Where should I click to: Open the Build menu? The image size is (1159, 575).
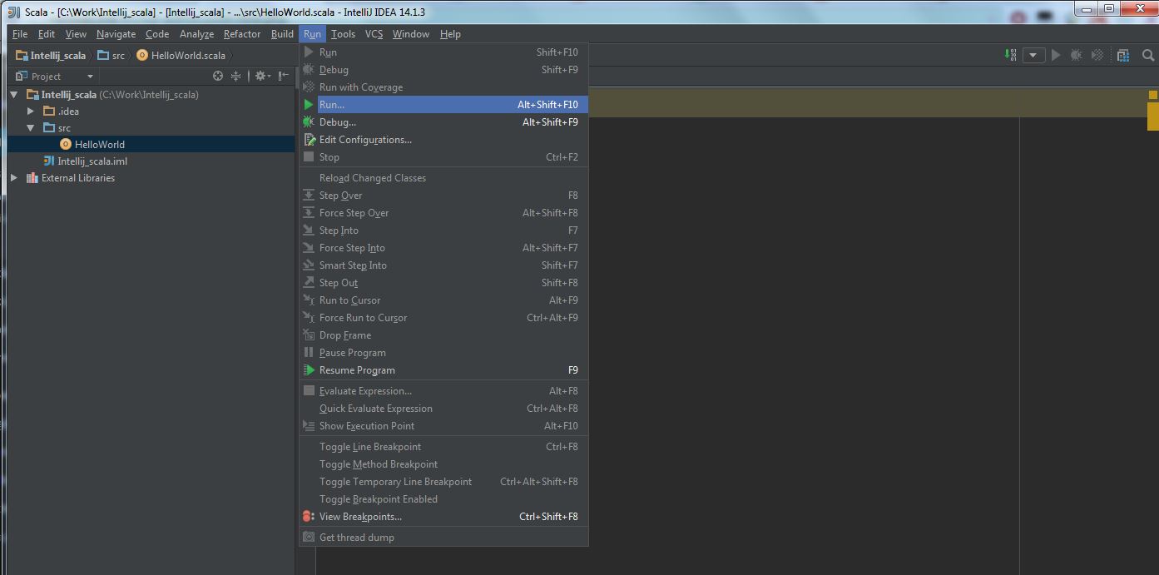pos(282,34)
